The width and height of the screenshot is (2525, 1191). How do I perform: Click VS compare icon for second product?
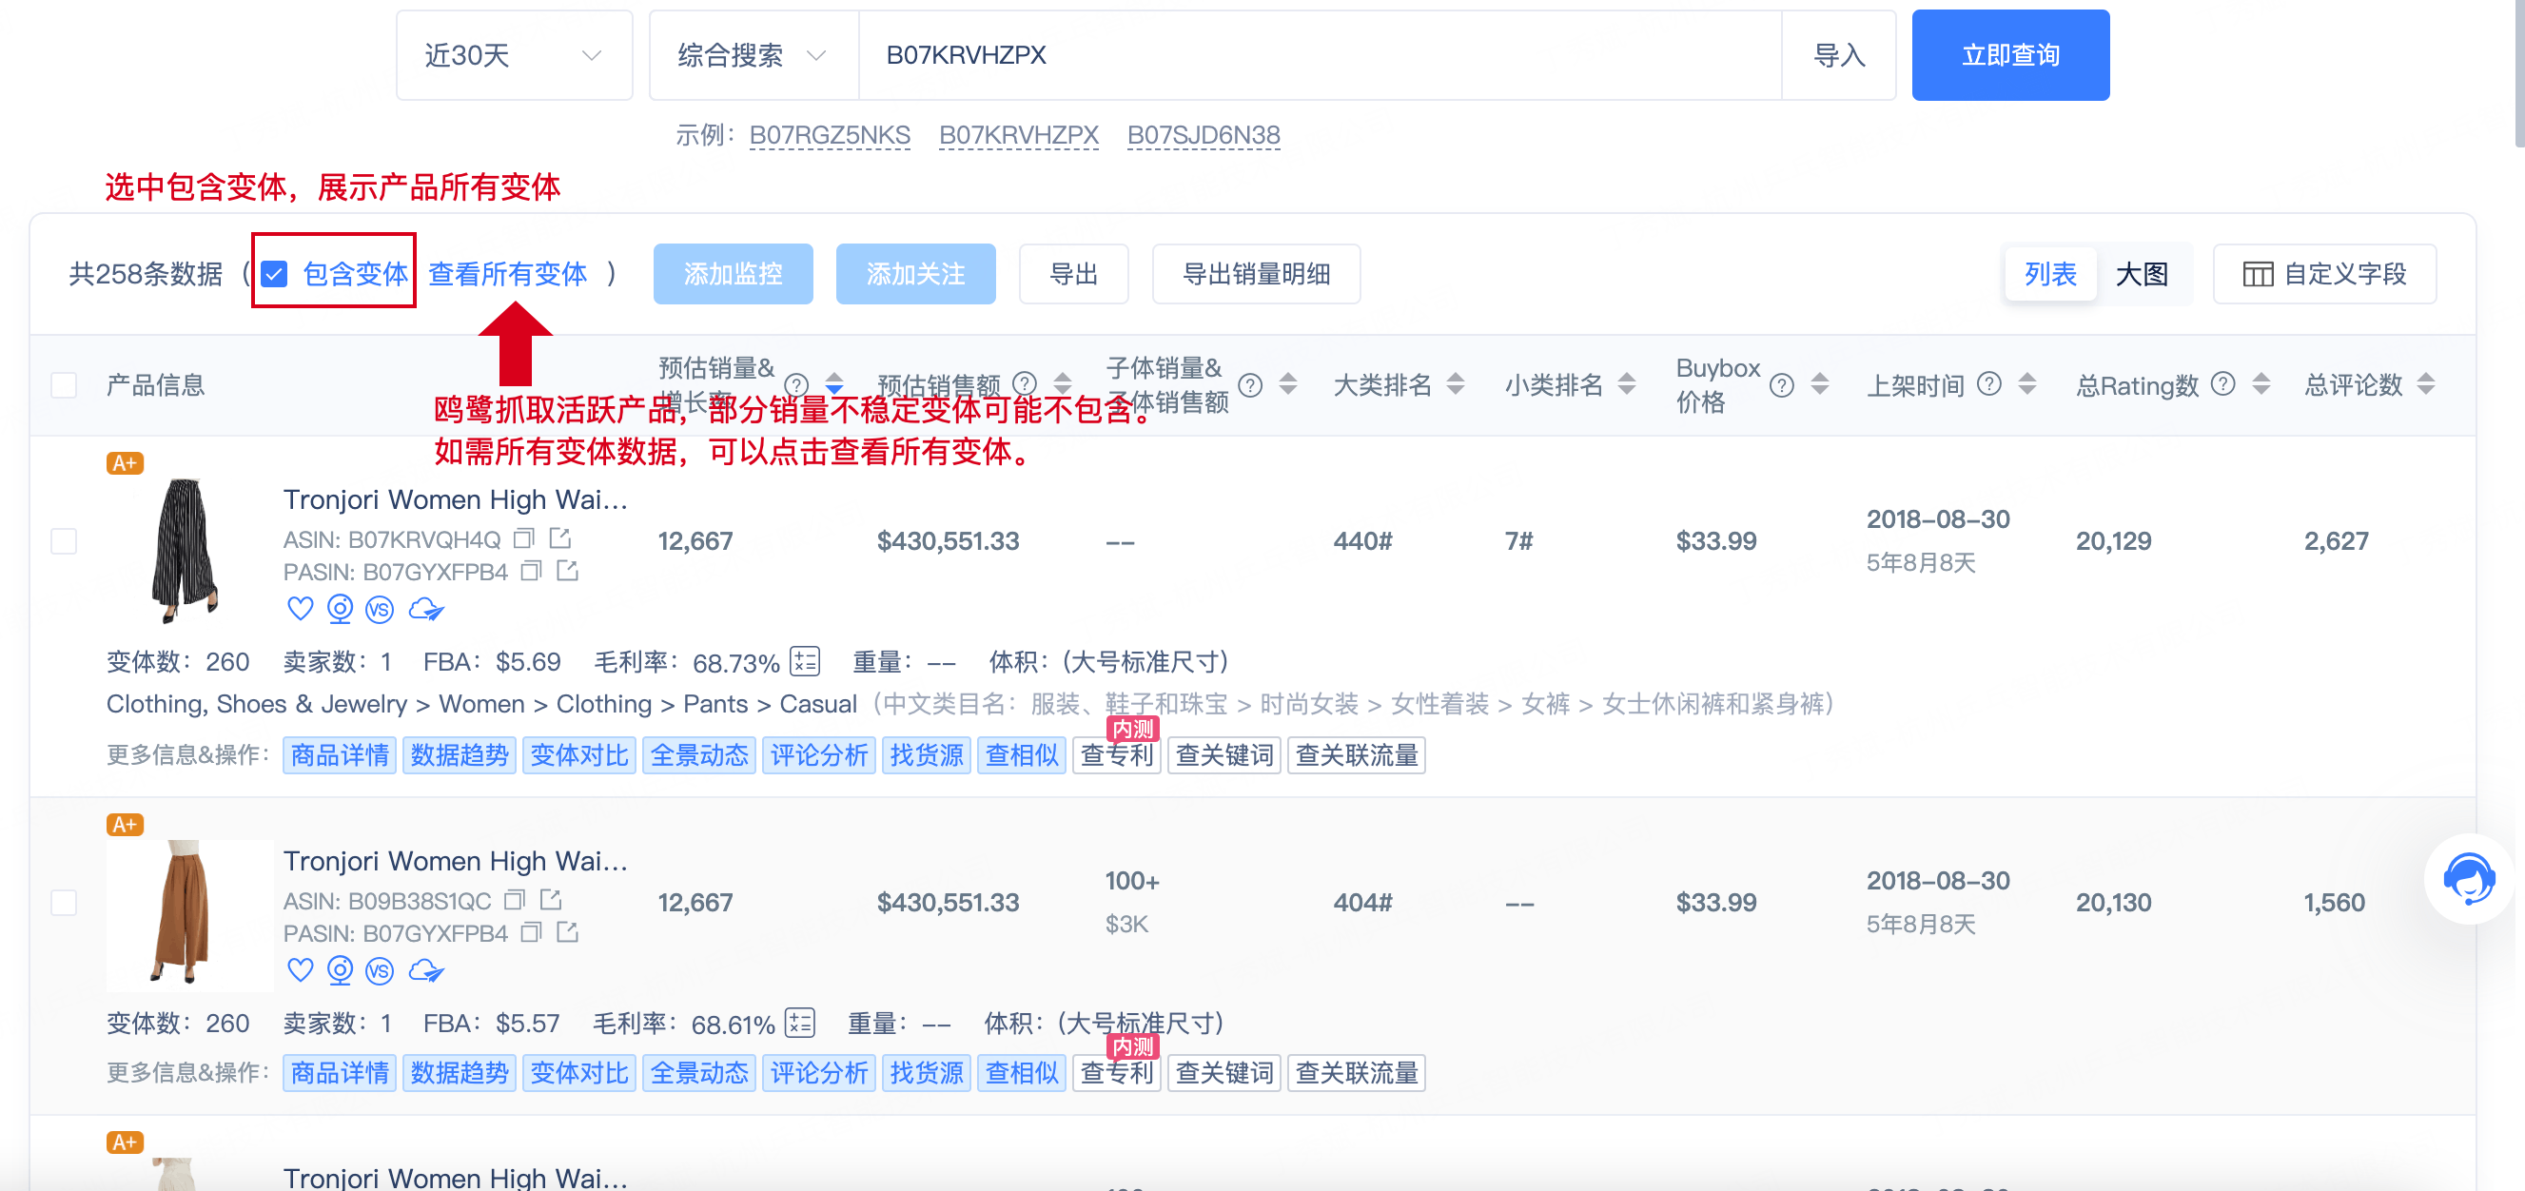coord(380,971)
